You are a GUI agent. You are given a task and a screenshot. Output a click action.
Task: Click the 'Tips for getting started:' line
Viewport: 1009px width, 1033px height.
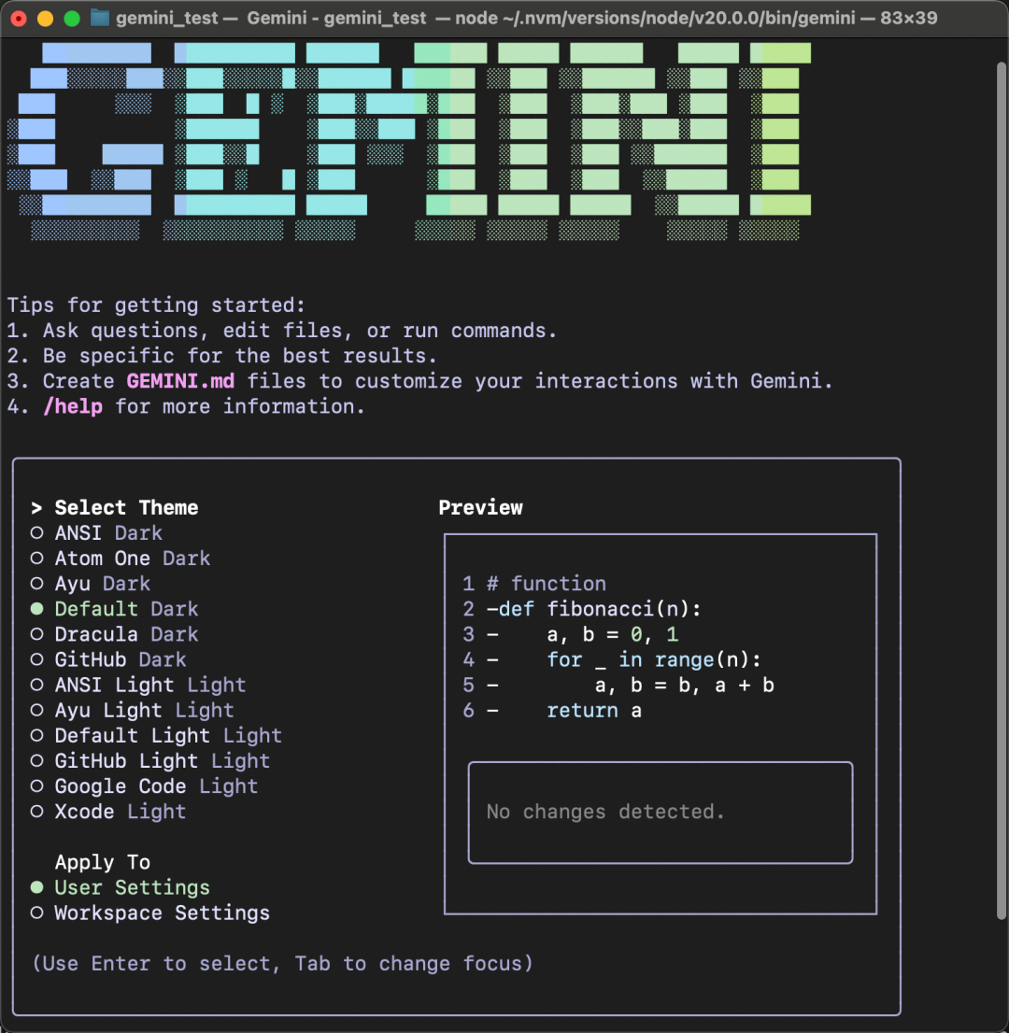pyautogui.click(x=156, y=305)
